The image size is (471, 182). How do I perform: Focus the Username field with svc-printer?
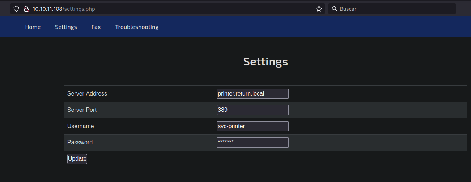pyautogui.click(x=253, y=126)
